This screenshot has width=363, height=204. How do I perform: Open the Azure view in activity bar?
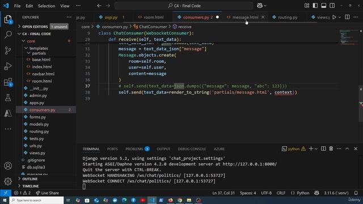[x=8, y=113]
